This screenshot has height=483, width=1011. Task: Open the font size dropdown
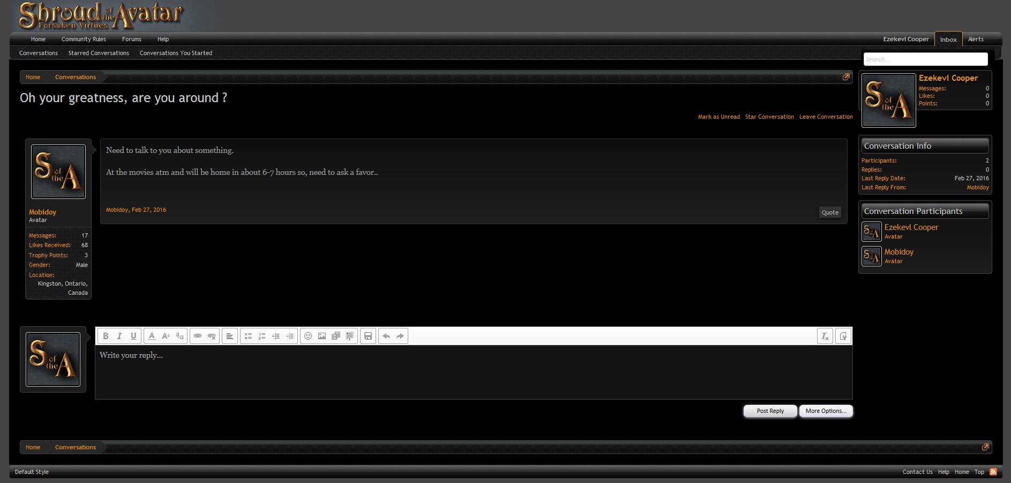pos(166,336)
